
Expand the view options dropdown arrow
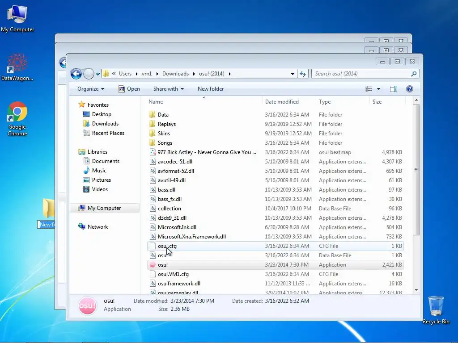coord(378,89)
